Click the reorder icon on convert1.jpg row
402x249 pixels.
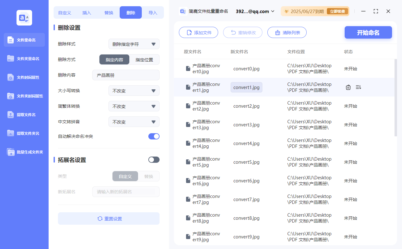(358, 87)
